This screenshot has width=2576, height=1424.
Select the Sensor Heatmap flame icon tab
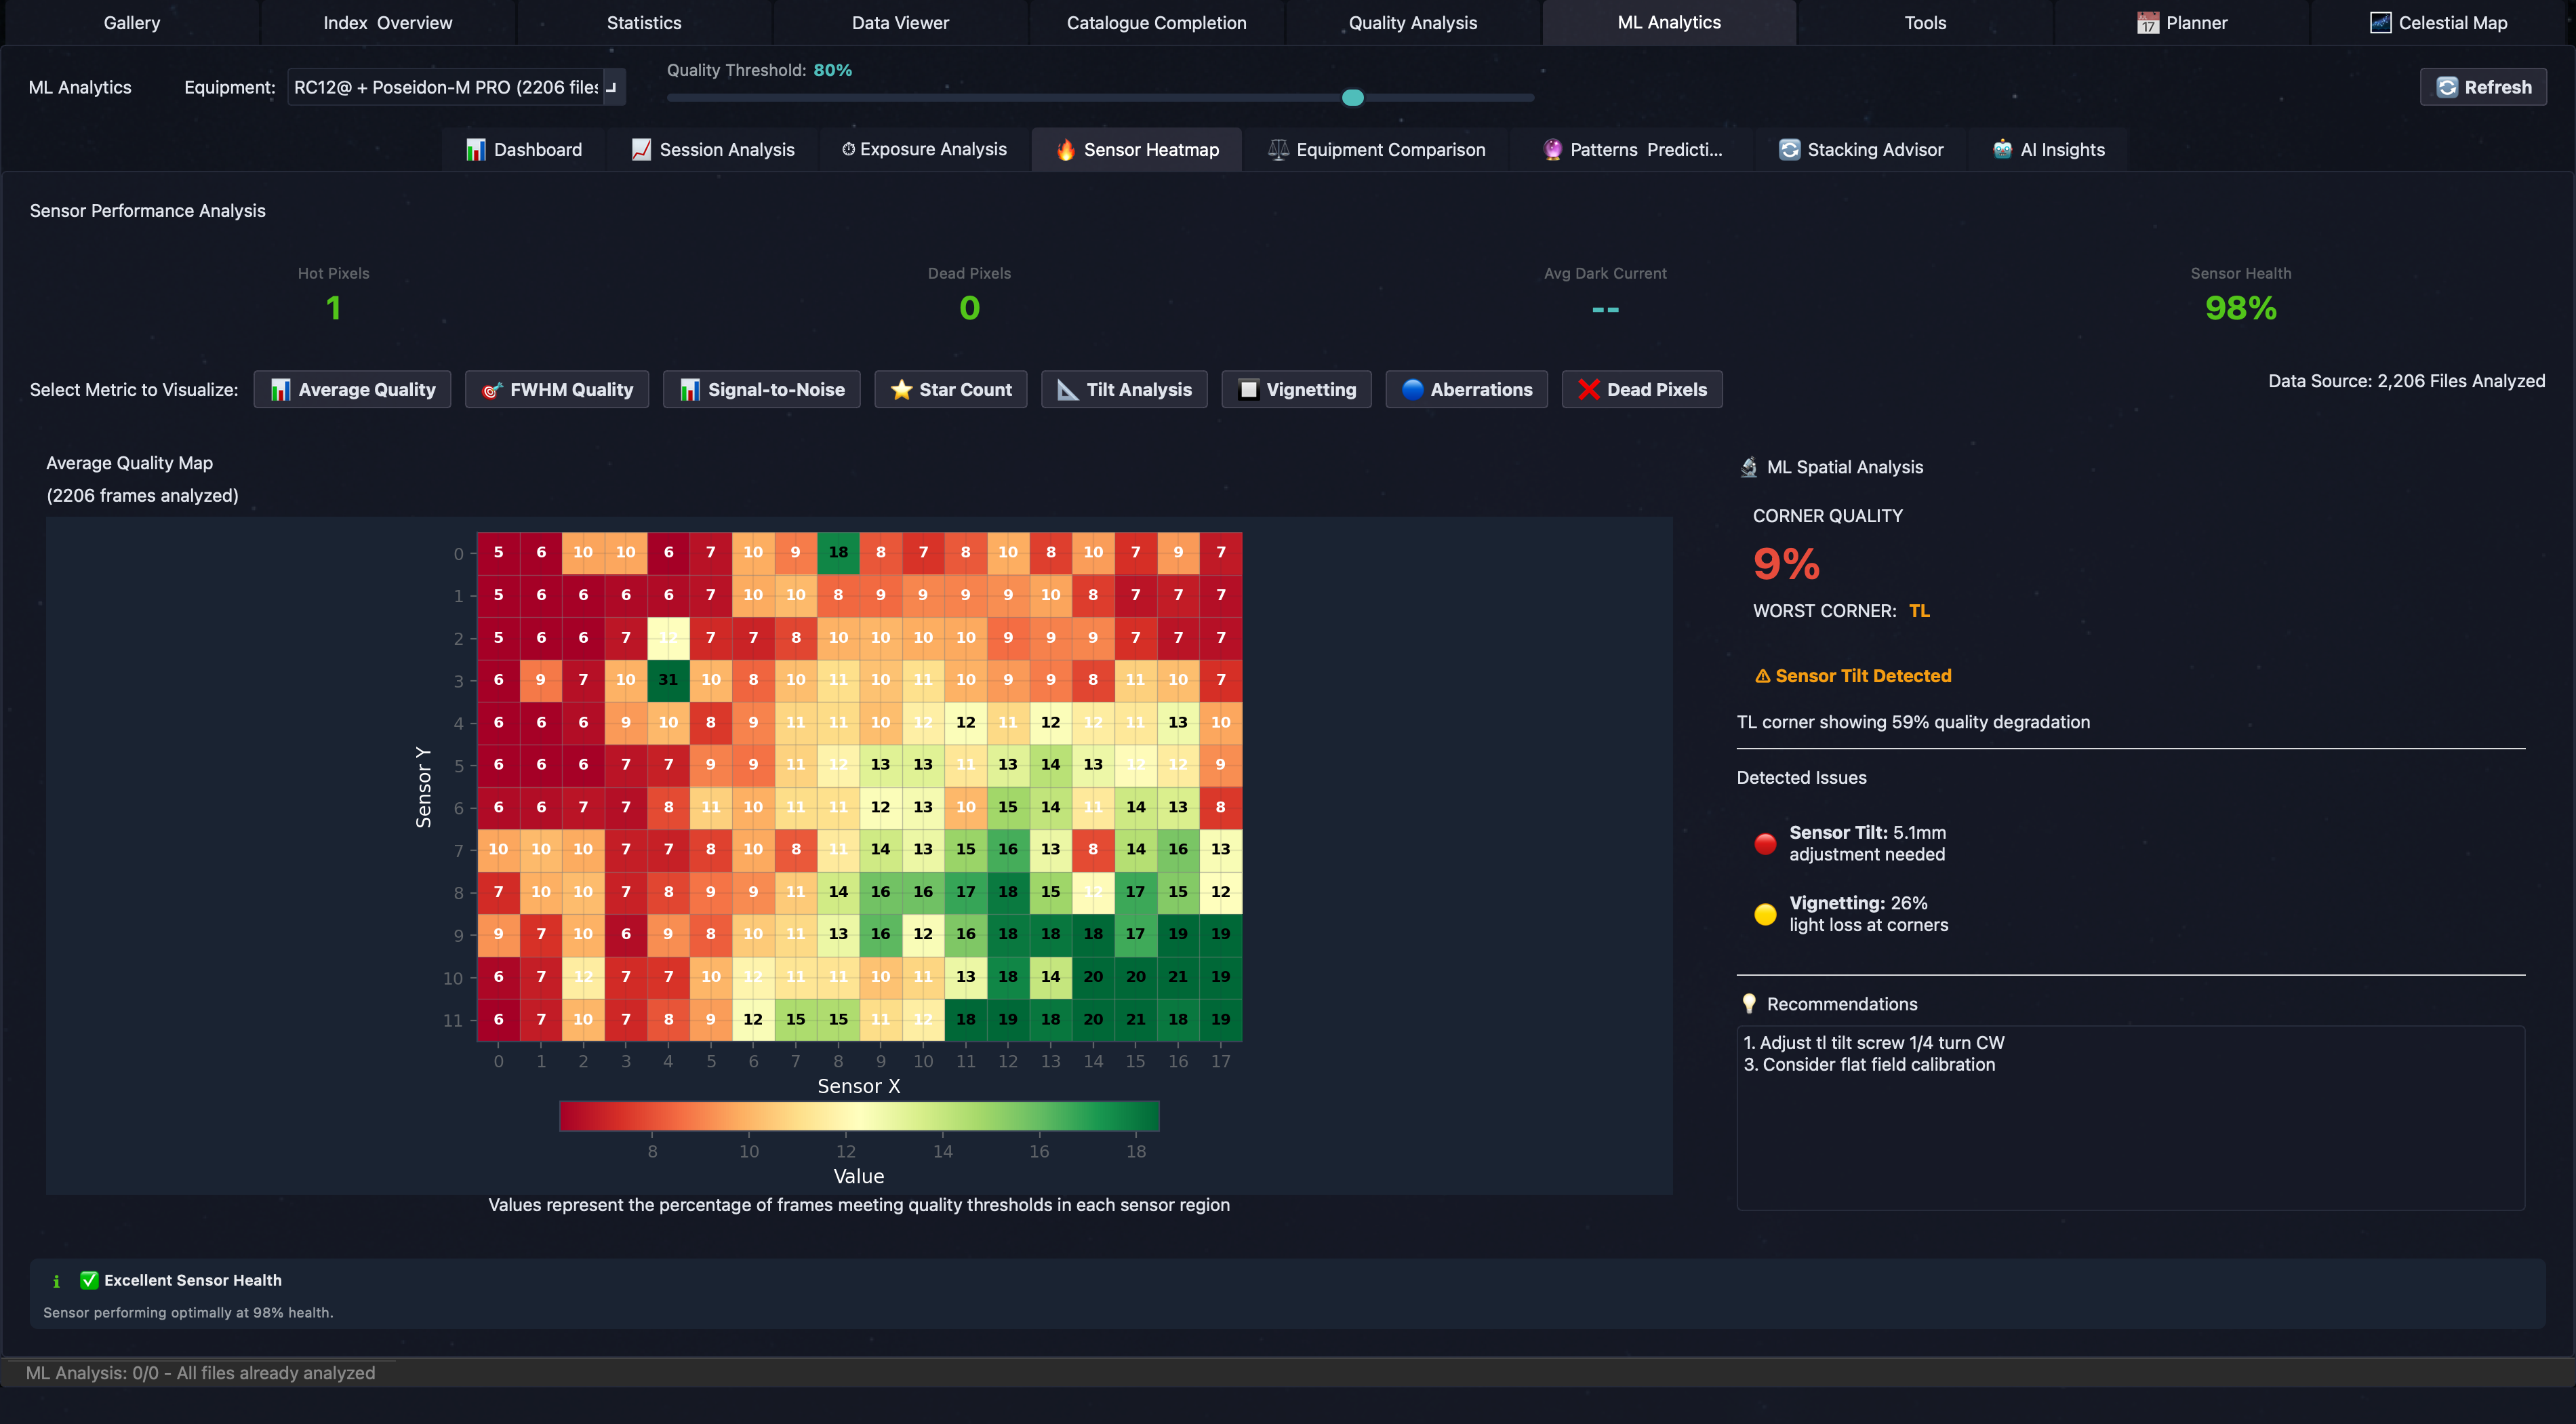click(1065, 150)
